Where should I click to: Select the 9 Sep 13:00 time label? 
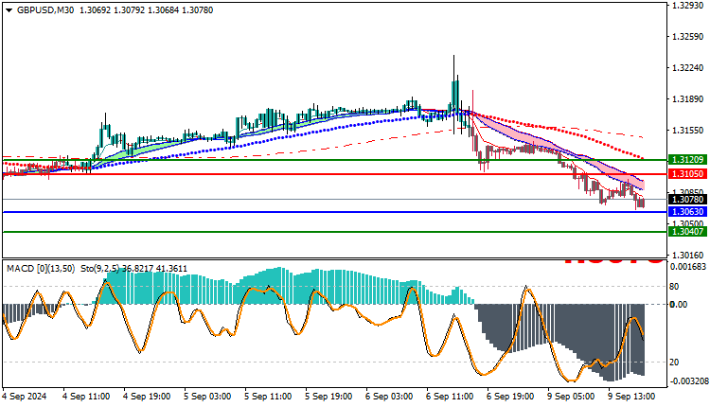click(631, 397)
